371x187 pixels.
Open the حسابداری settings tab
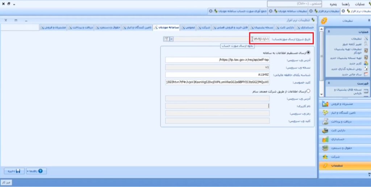(305, 28)
